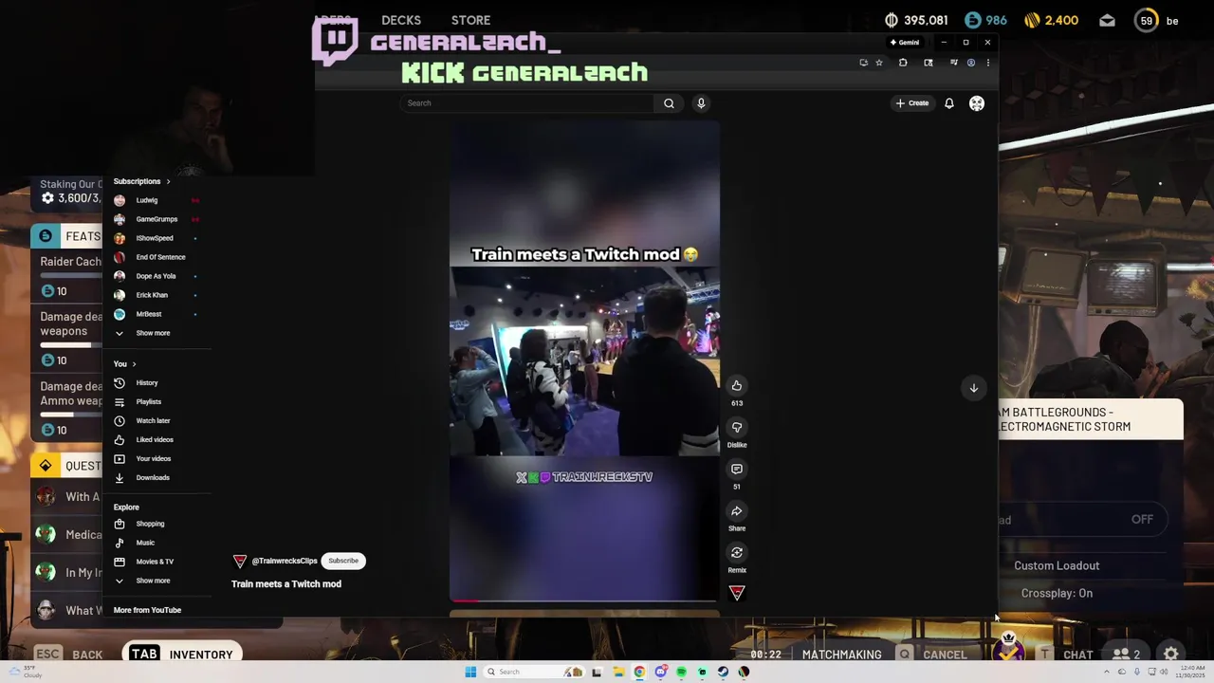The height and width of the screenshot is (683, 1214).
Task: Open Windows Start button
Action: pyautogui.click(x=470, y=672)
